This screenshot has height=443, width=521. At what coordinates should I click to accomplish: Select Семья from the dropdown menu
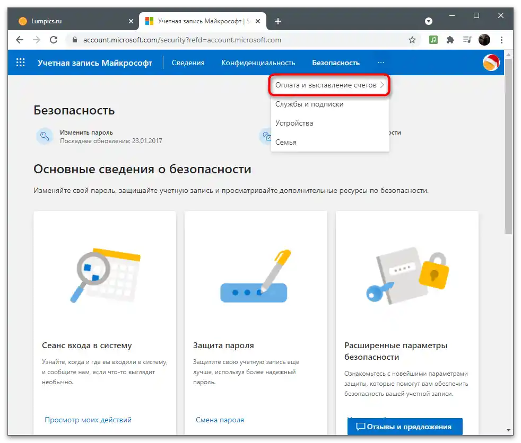pyautogui.click(x=286, y=143)
